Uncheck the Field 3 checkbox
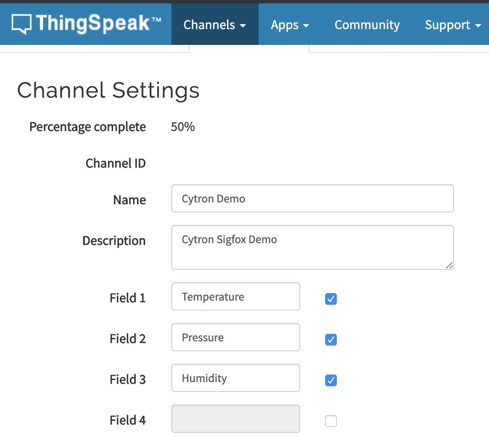Screen dimensions: 489x439 click(x=331, y=380)
